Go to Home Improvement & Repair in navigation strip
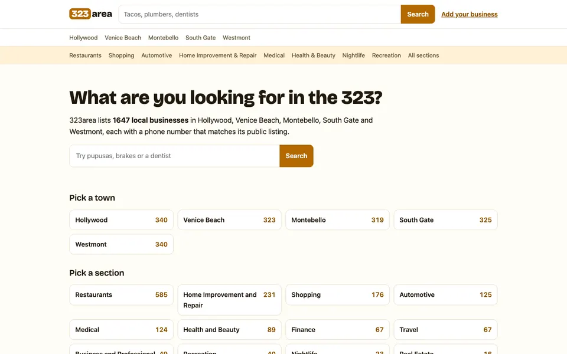The height and width of the screenshot is (354, 567). (x=218, y=55)
